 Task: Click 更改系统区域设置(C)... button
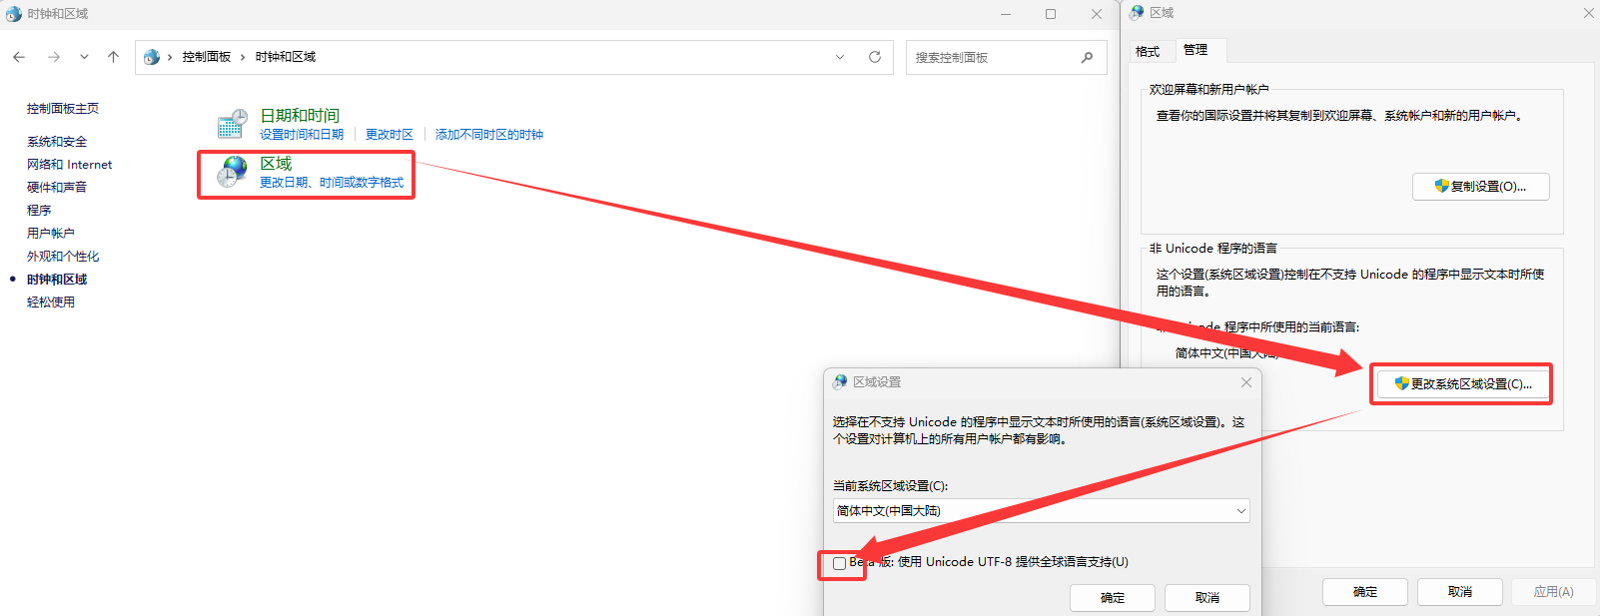click(1462, 384)
